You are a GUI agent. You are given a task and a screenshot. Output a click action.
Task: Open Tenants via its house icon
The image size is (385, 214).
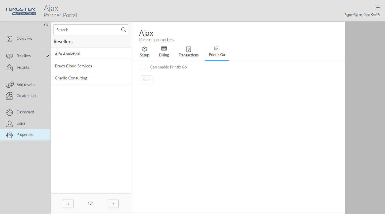point(10,68)
